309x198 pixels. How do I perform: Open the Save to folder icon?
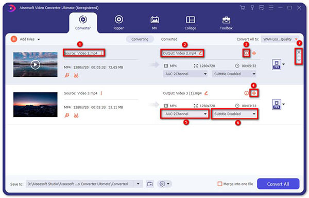pyautogui.click(x=150, y=184)
